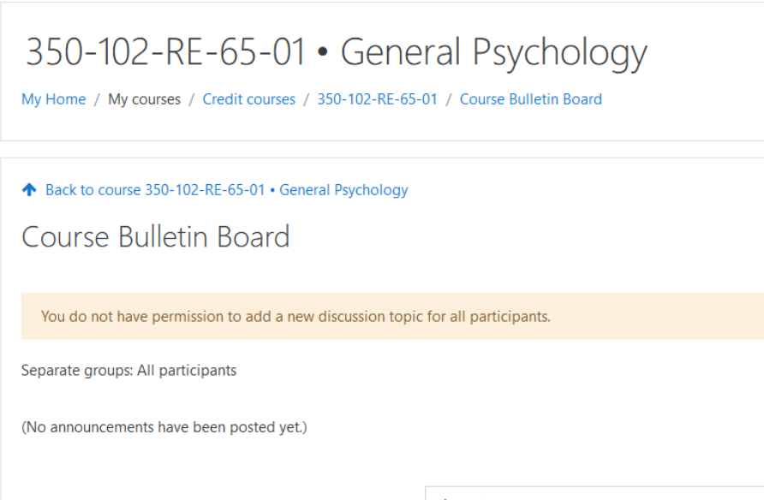This screenshot has height=500, width=764.
Task: Click the Course Bulletin Board section heading
Action: tap(156, 236)
